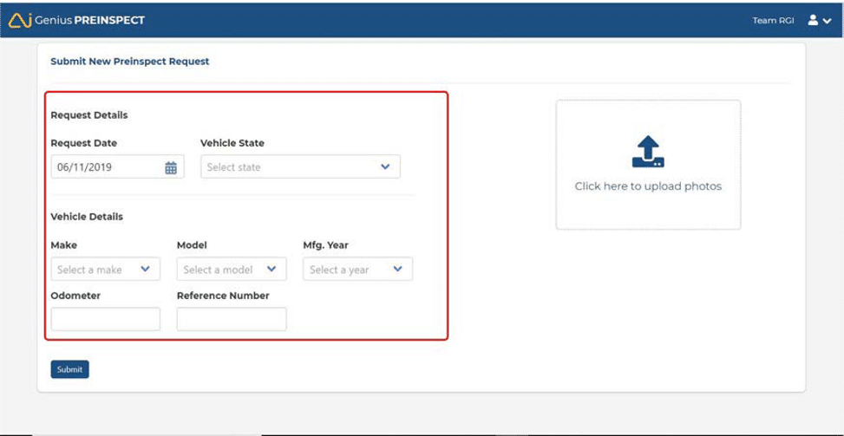Click the Genius Preinspect logo
Image resolution: width=844 pixels, height=436 pixels.
(77, 20)
